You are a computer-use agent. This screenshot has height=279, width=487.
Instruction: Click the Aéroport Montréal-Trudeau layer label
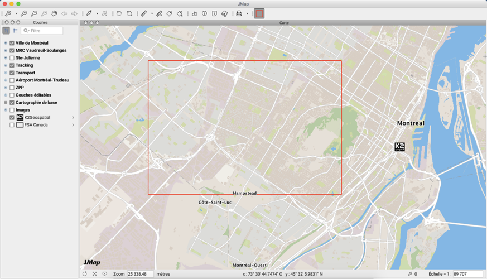pos(42,80)
